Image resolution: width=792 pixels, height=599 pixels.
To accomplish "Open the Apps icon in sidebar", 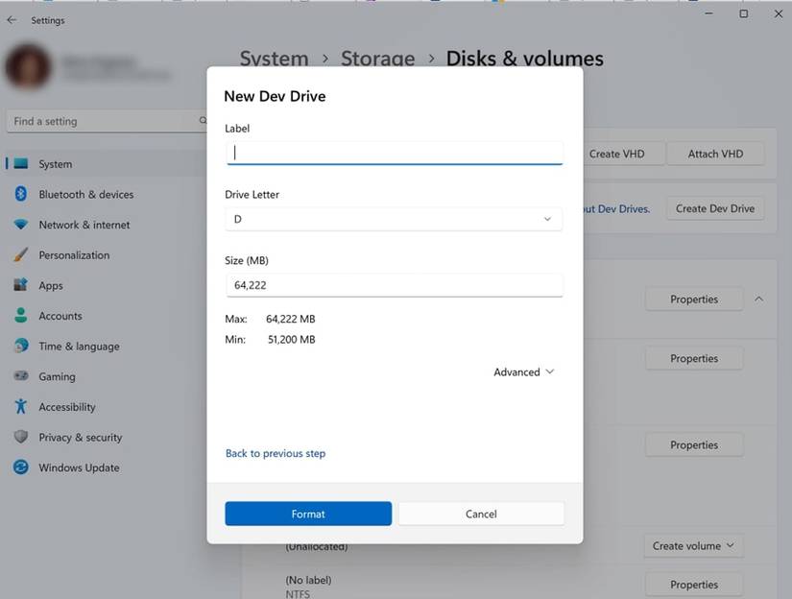I will (x=21, y=285).
